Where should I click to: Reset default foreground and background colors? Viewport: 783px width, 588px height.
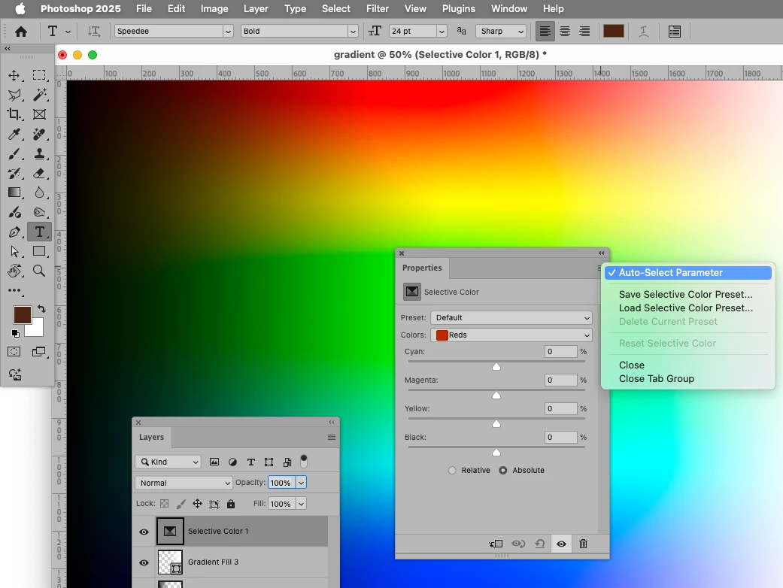coord(16,333)
